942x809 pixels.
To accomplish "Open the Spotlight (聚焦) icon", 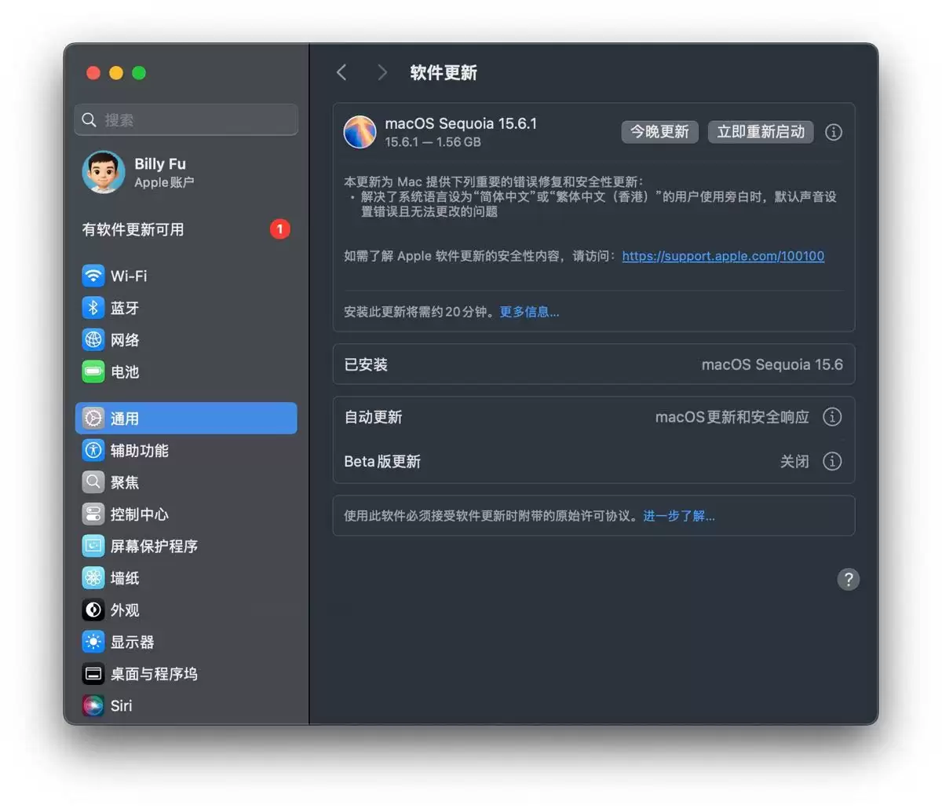I will (93, 482).
